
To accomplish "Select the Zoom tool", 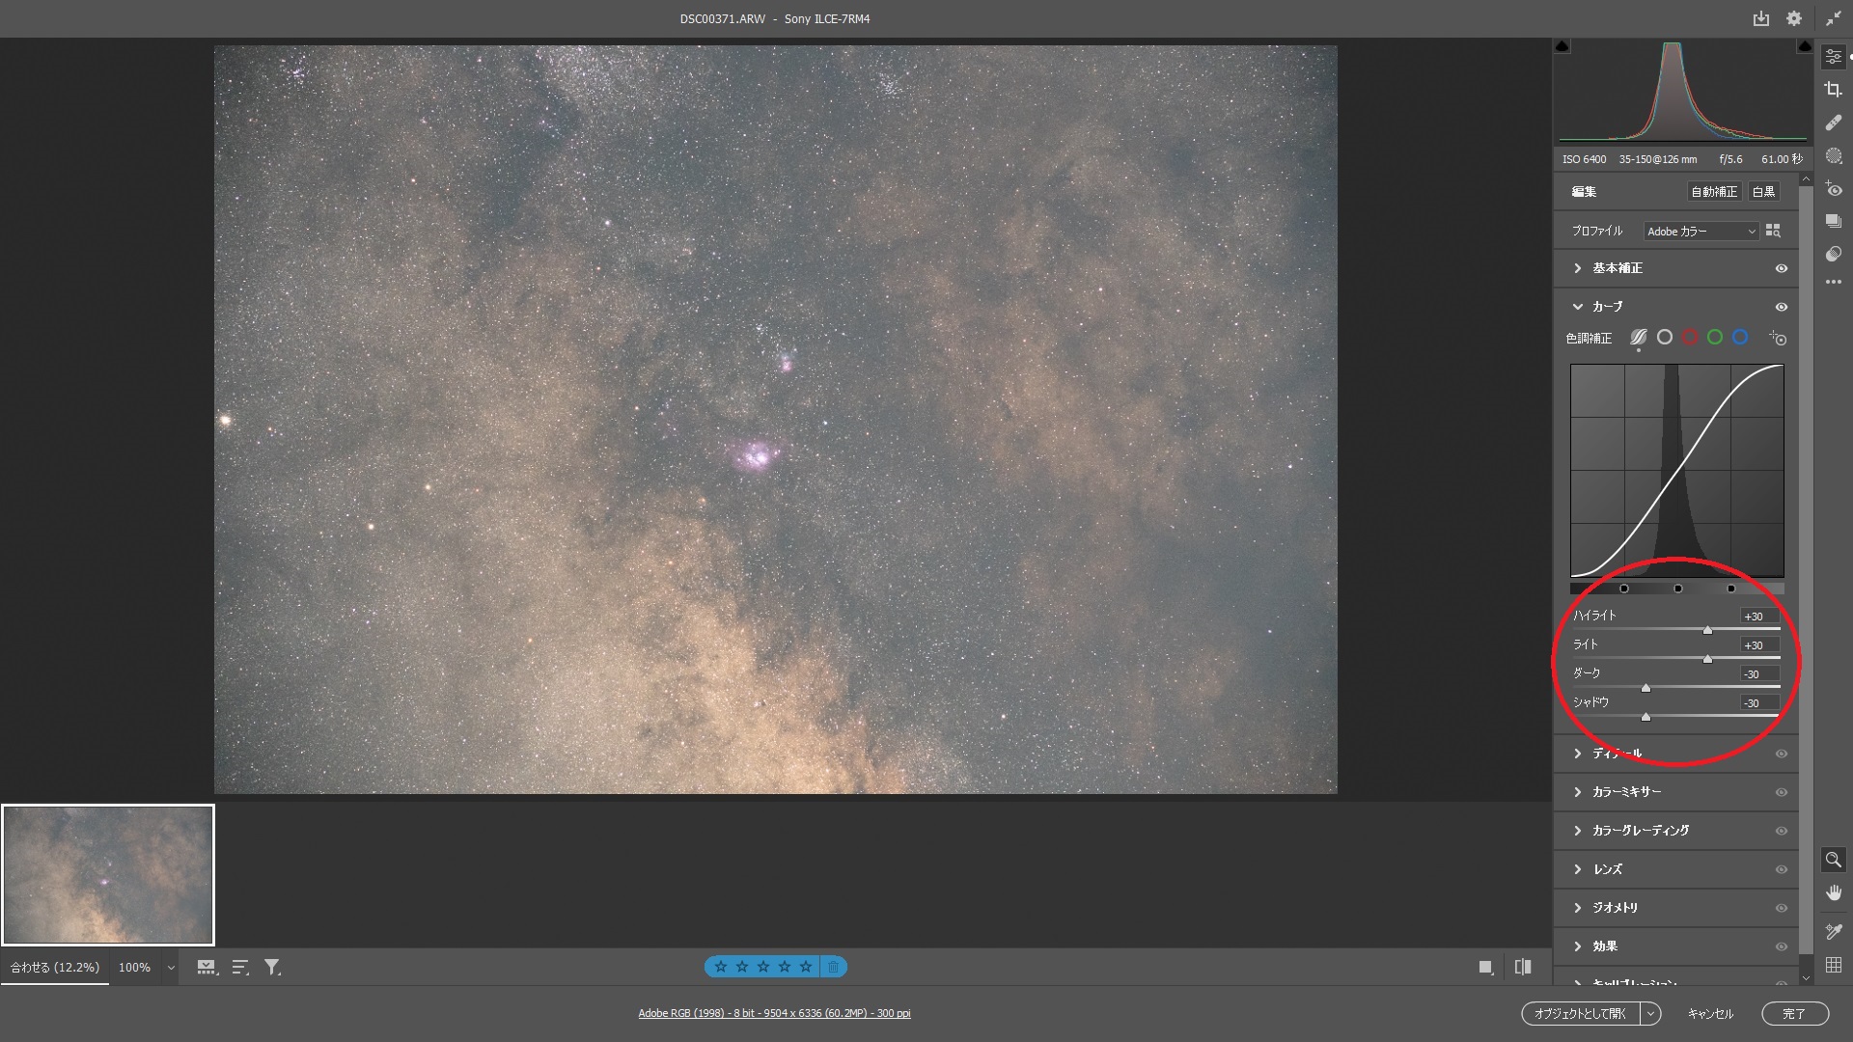I will [x=1833, y=859].
